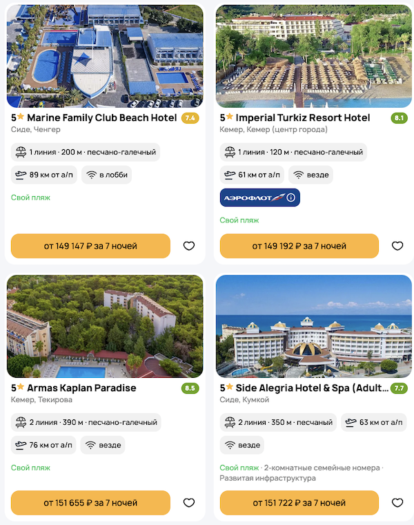Favorite the Armas Kaplan Paradise hotel

pyautogui.click(x=189, y=503)
